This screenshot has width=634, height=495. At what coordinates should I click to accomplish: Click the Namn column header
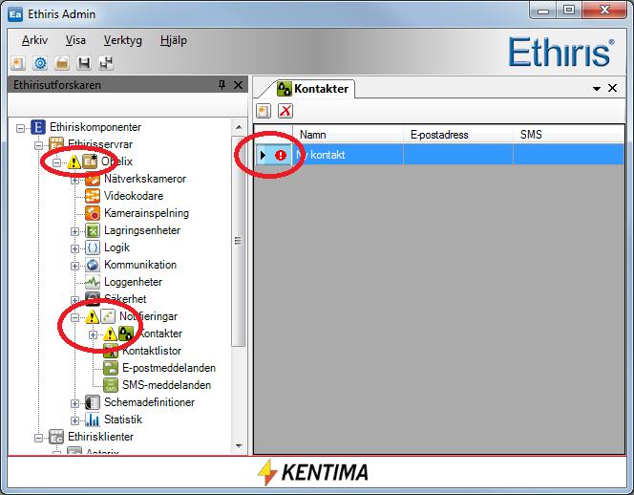point(349,135)
